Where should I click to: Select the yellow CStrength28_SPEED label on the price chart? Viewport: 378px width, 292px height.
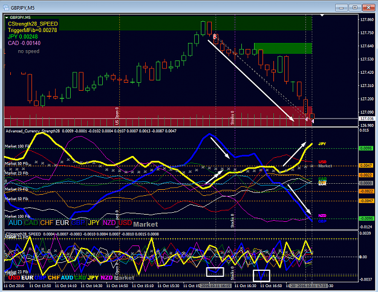point(33,24)
